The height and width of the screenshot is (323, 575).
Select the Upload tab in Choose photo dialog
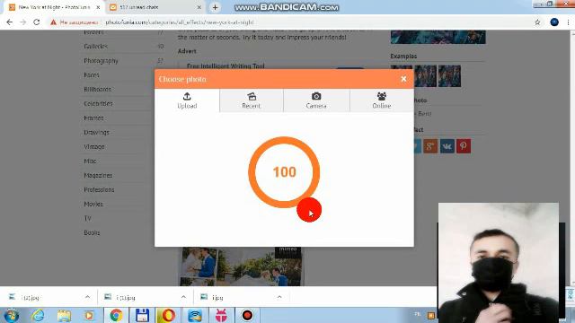point(187,100)
